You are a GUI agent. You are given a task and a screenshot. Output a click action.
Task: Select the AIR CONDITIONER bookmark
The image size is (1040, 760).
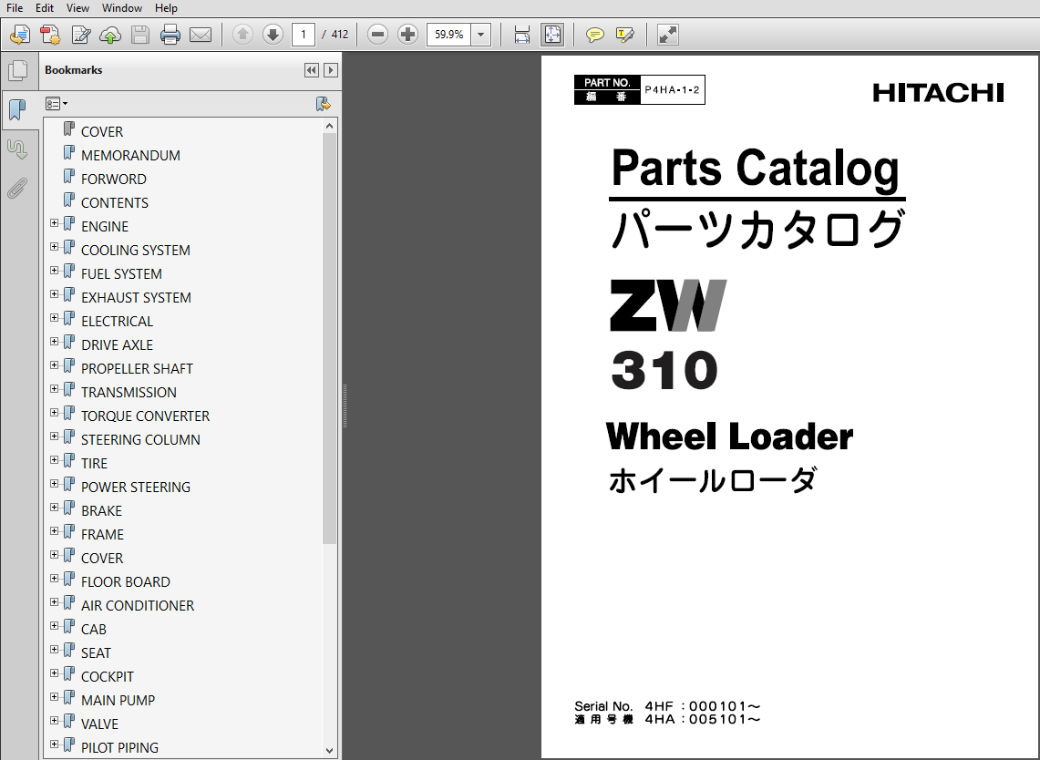pos(138,605)
